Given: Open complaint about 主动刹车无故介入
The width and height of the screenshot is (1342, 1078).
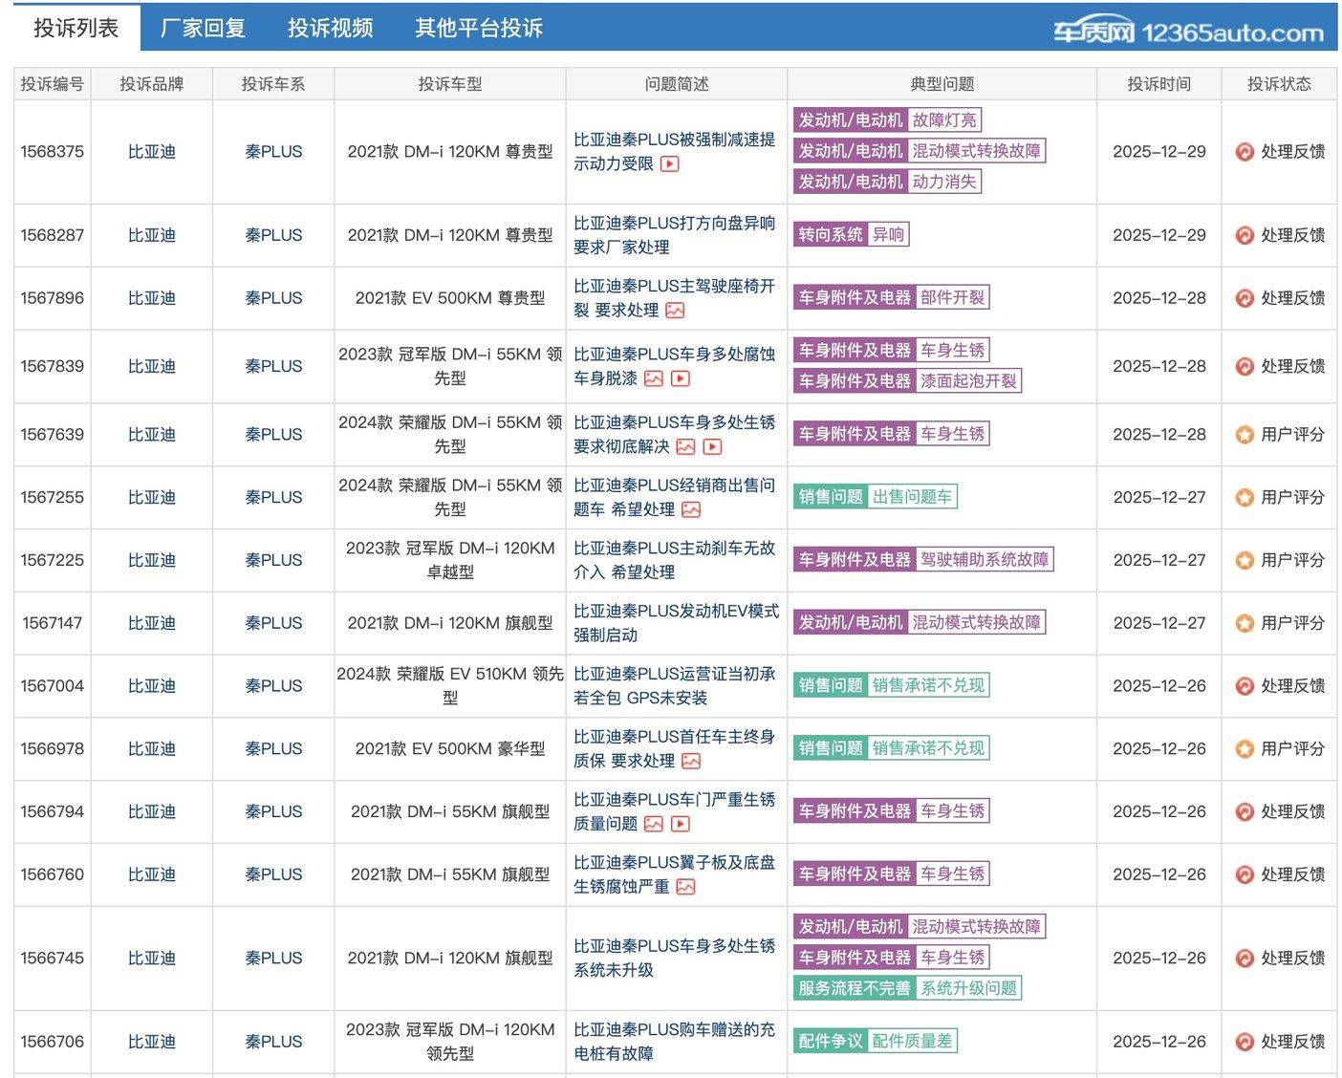Looking at the screenshot, I should coord(674,560).
